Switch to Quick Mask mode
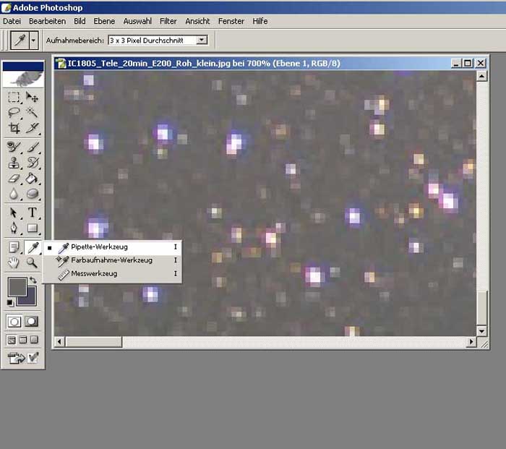The image size is (506, 449). (32, 322)
